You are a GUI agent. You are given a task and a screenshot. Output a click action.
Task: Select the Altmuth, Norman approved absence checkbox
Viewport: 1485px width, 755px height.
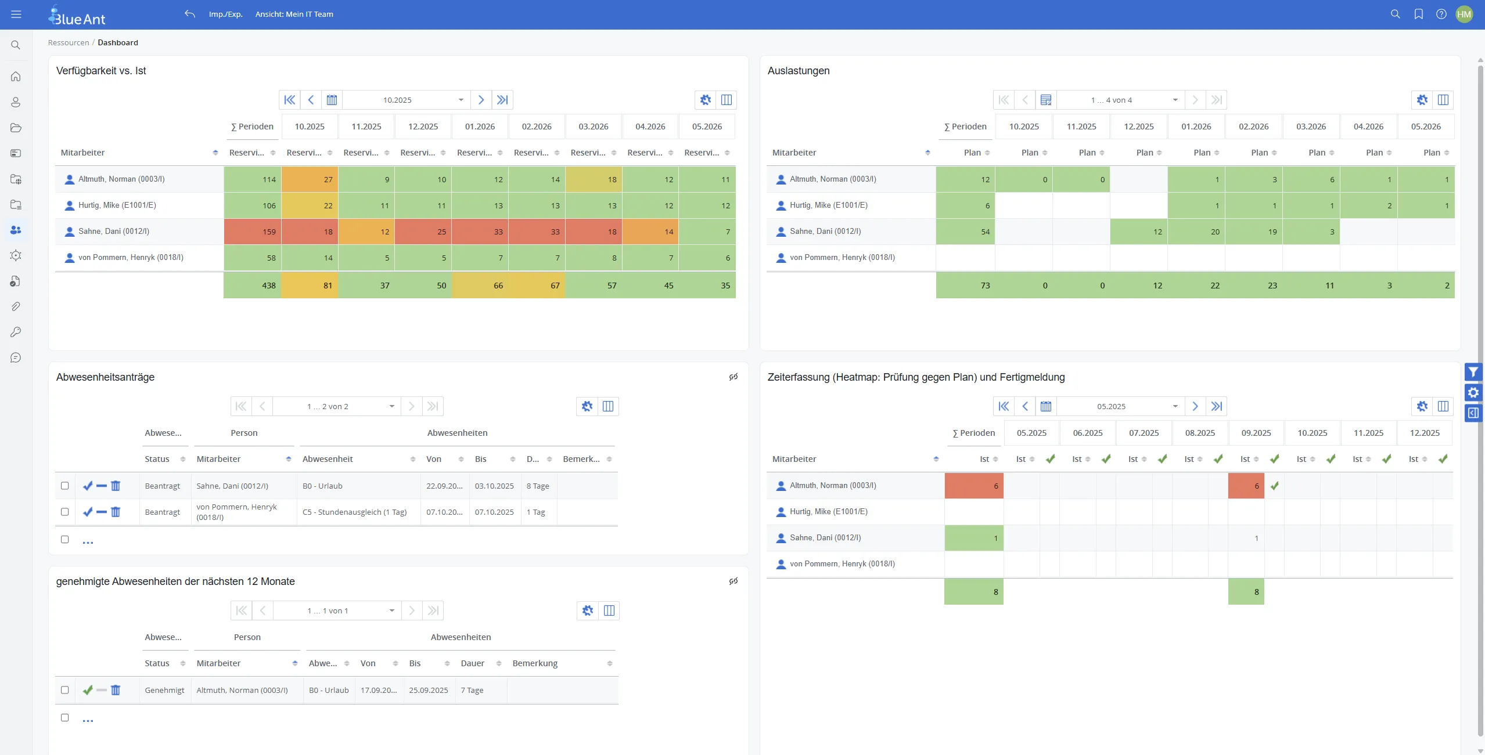pos(65,690)
